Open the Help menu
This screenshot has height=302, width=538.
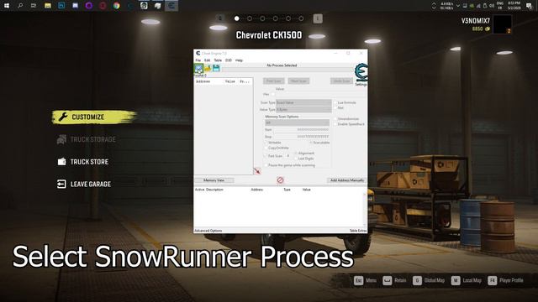(239, 60)
